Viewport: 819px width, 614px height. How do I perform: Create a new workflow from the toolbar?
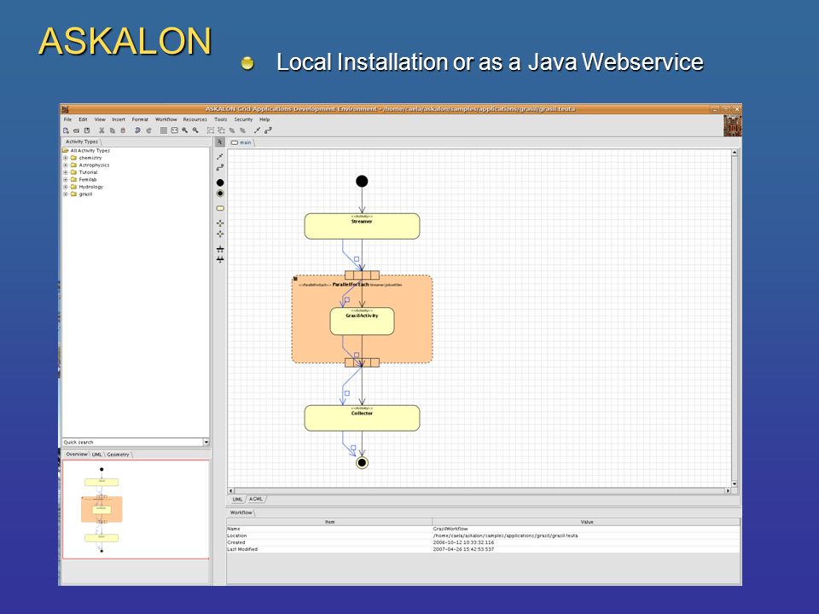tap(66, 130)
